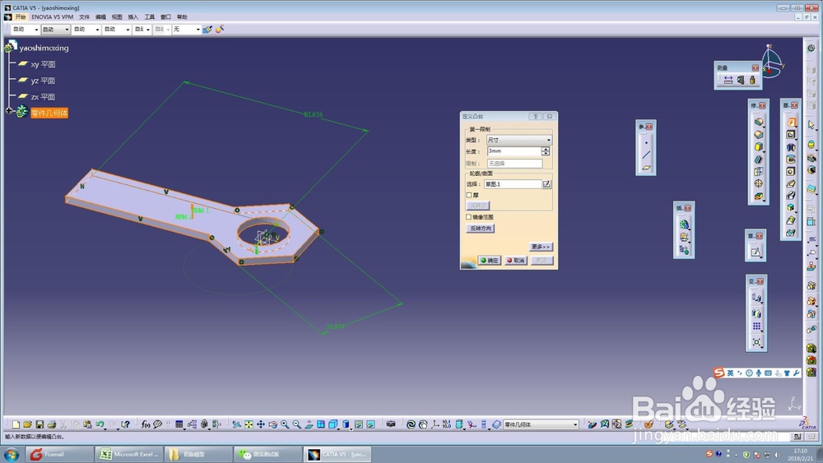Click the Undo arrow icon
Image resolution: width=823 pixels, height=463 pixels.
tap(100, 424)
